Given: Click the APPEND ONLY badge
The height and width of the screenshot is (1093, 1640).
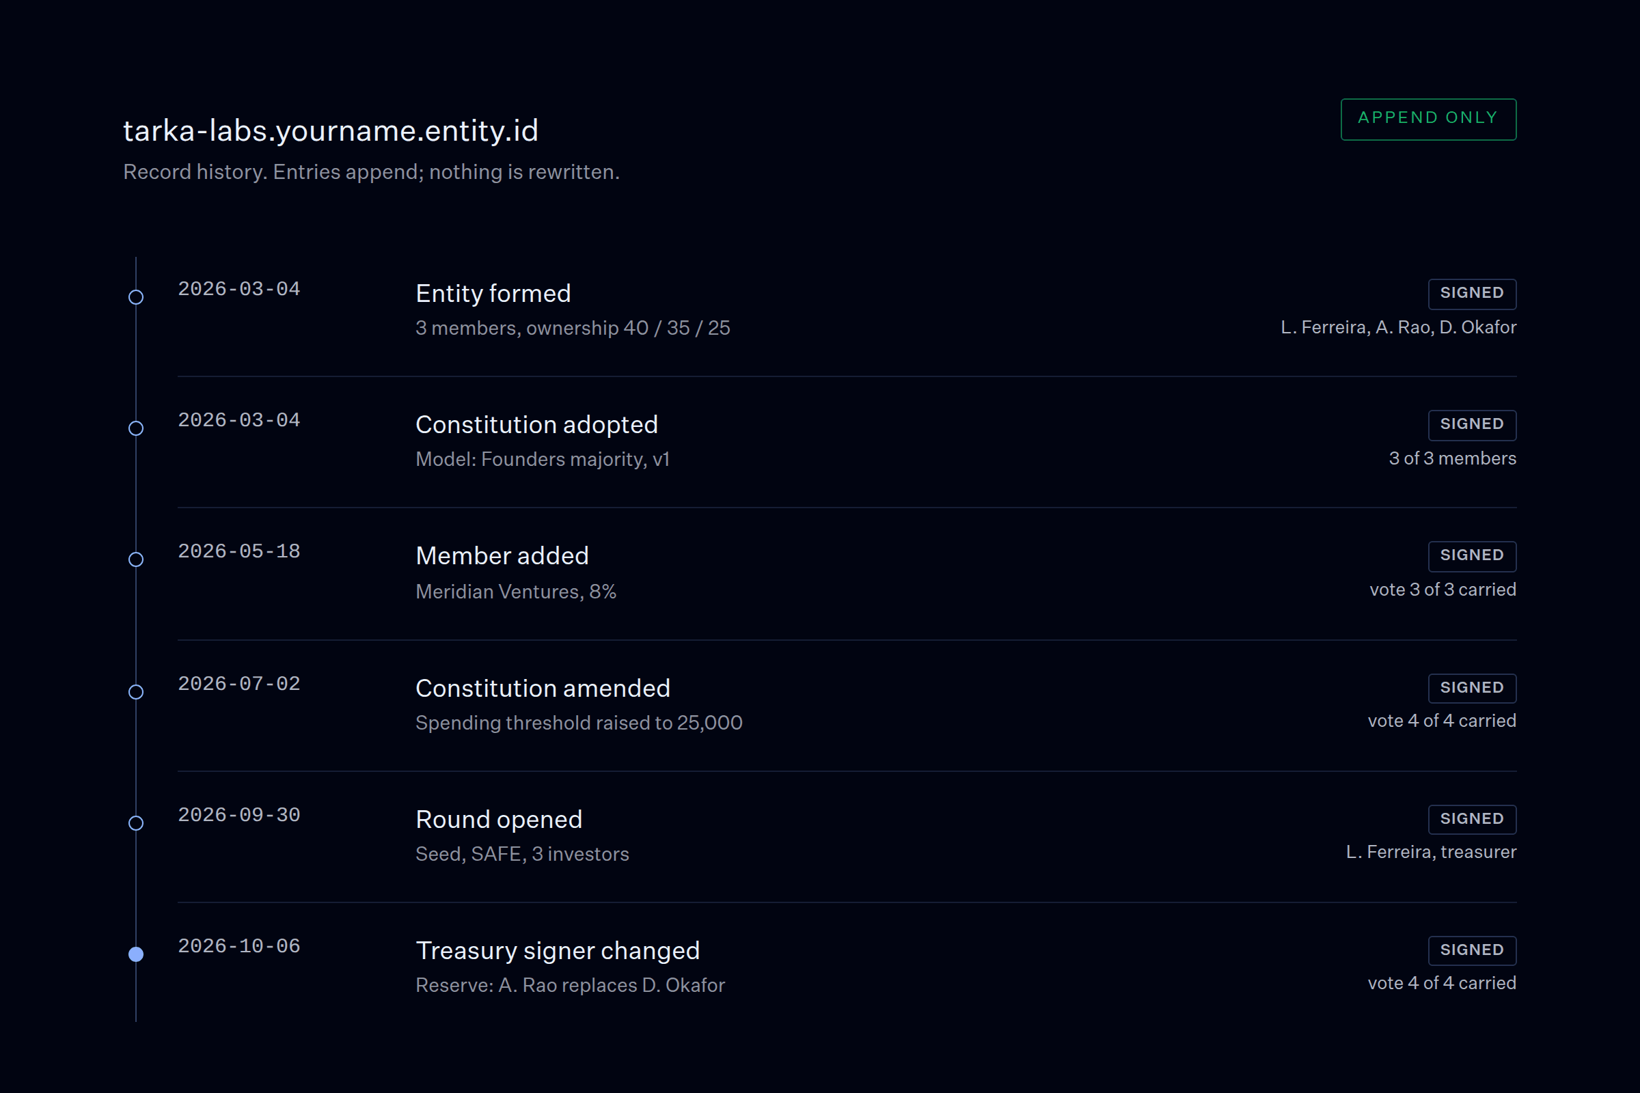Looking at the screenshot, I should point(1428,119).
